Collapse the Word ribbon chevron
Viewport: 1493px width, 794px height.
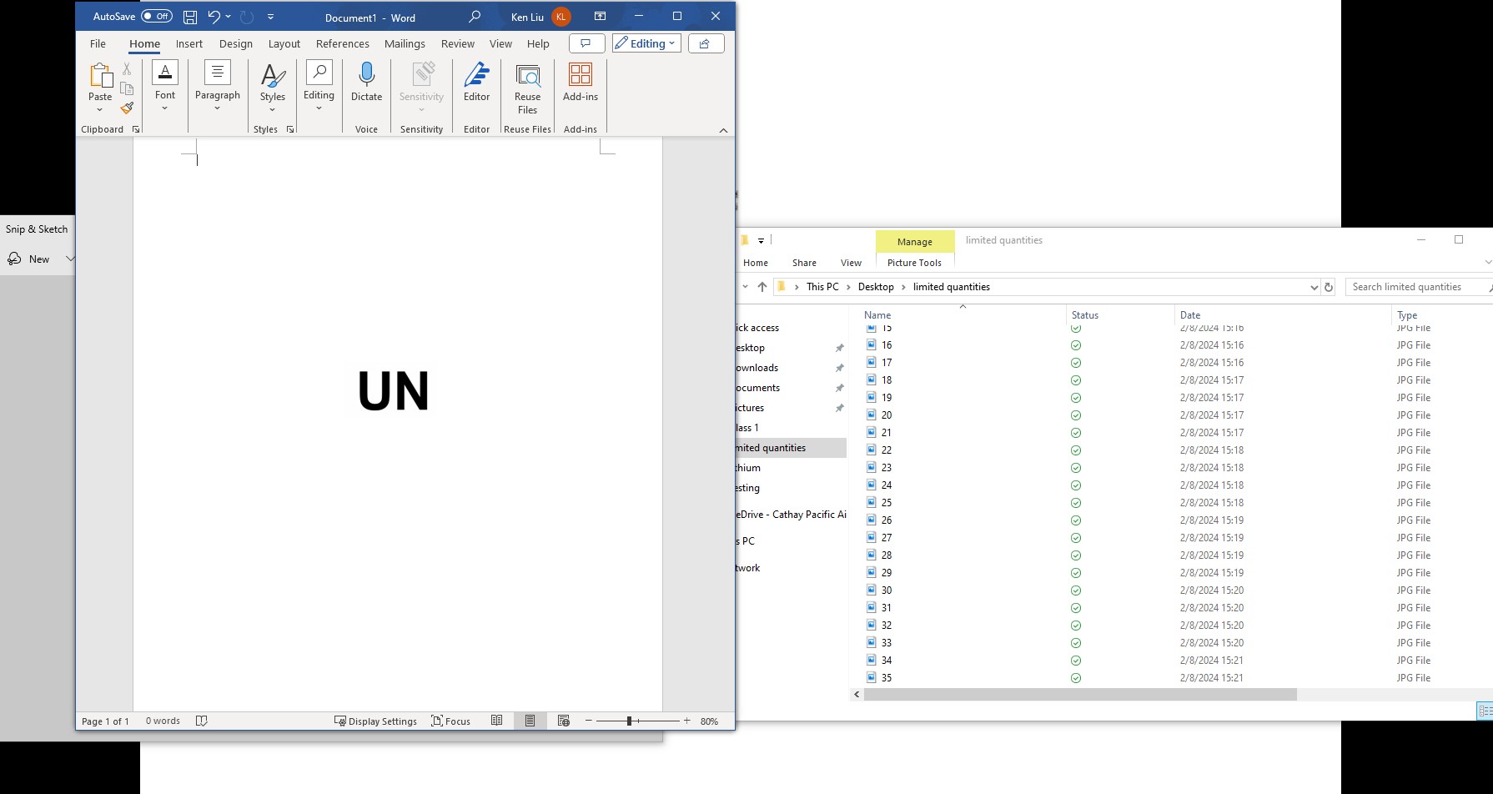pyautogui.click(x=723, y=130)
